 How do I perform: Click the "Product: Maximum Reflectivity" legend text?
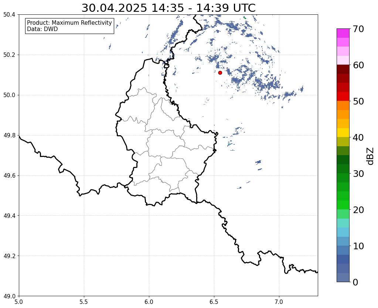pos(69,23)
